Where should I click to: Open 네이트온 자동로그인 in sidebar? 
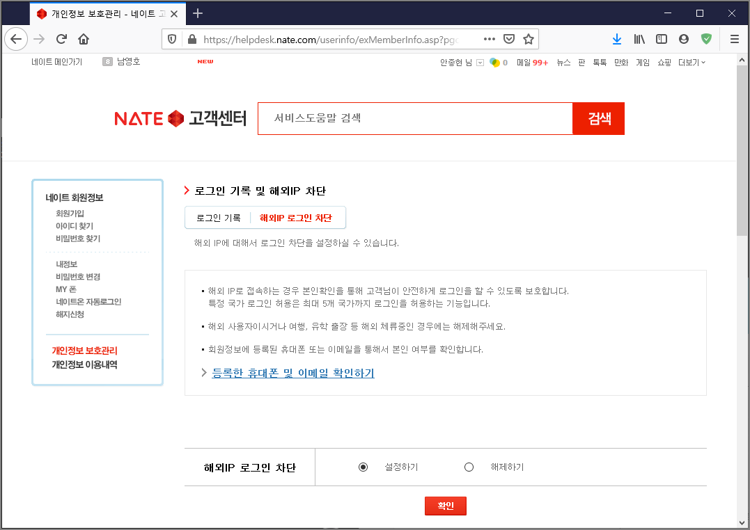point(88,302)
